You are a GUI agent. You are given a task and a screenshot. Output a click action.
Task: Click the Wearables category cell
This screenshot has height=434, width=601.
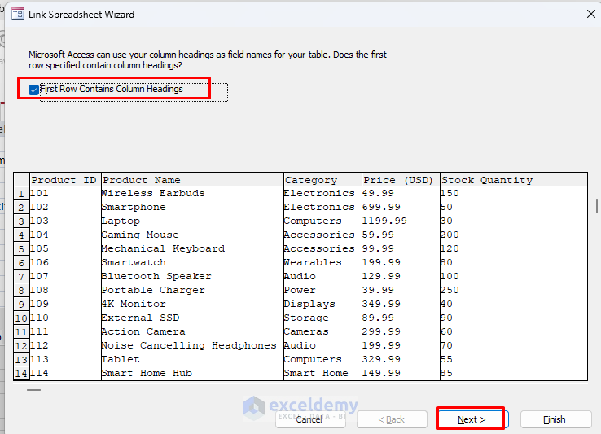click(x=322, y=262)
